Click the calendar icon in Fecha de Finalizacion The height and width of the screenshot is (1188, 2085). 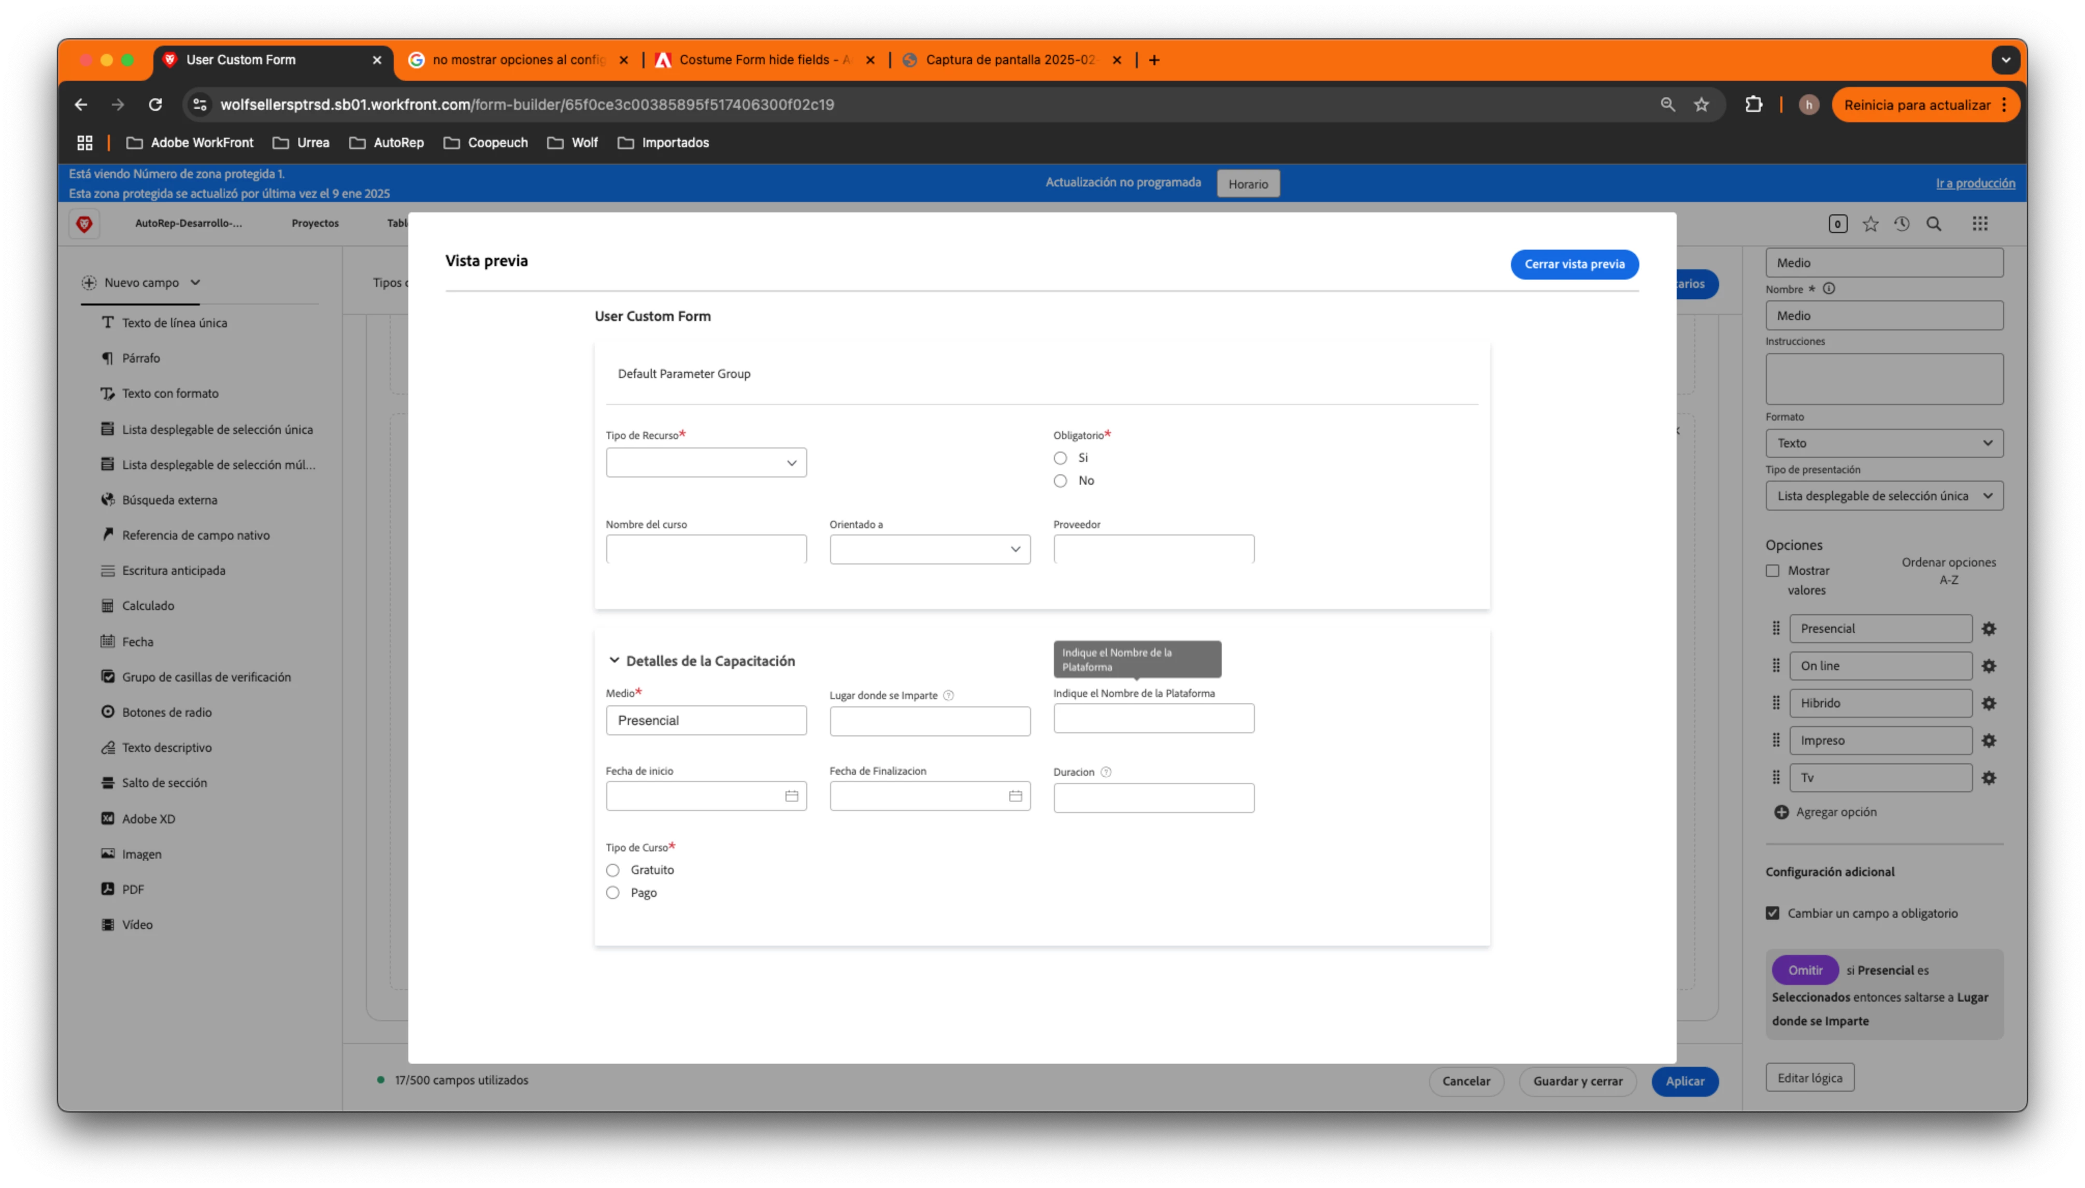[x=1015, y=796]
